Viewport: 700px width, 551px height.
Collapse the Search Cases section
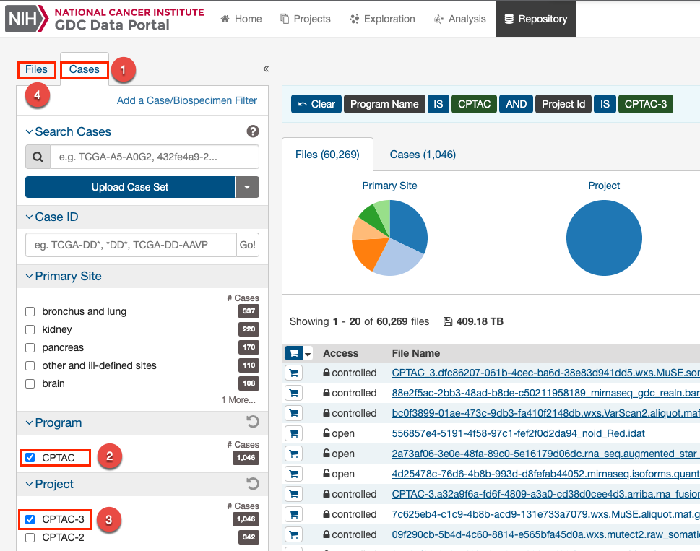pos(69,131)
